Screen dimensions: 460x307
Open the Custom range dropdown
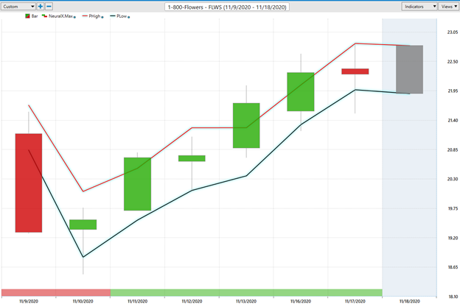pyautogui.click(x=18, y=7)
